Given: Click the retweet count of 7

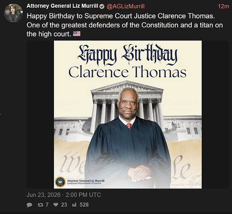Looking at the screenshot, I should click(x=47, y=205).
